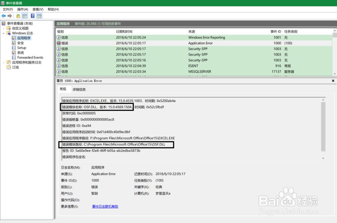
Task: Click event list scrollbar down arrow
Action: tap(335, 74)
